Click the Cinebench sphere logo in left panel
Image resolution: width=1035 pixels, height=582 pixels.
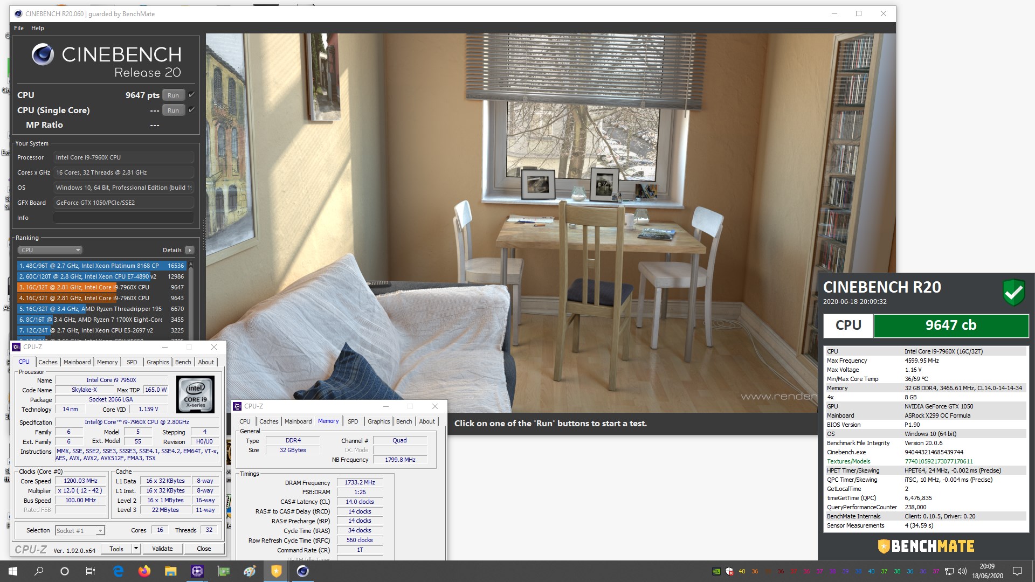(43, 54)
